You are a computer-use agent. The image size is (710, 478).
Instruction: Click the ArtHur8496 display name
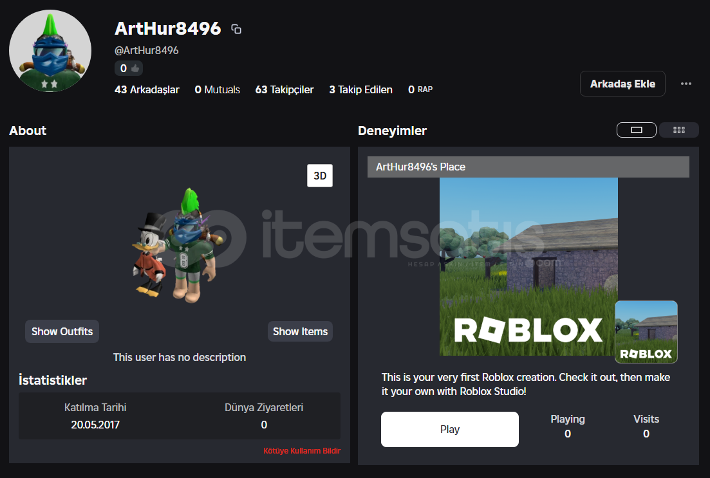[x=167, y=28]
